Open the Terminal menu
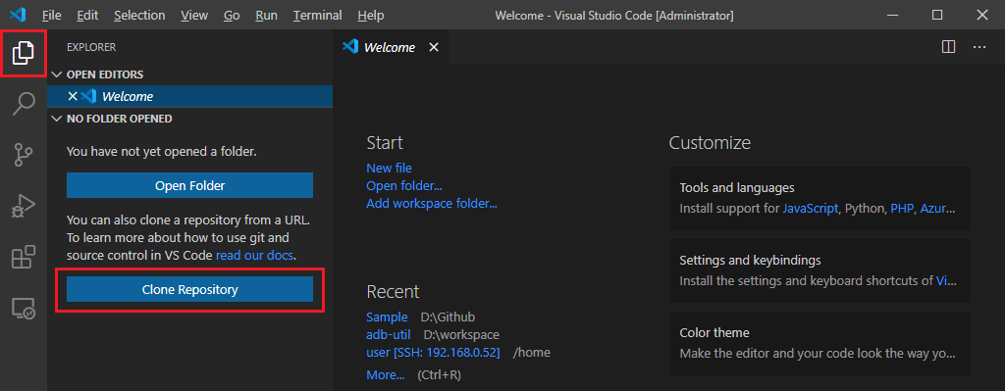 [318, 15]
